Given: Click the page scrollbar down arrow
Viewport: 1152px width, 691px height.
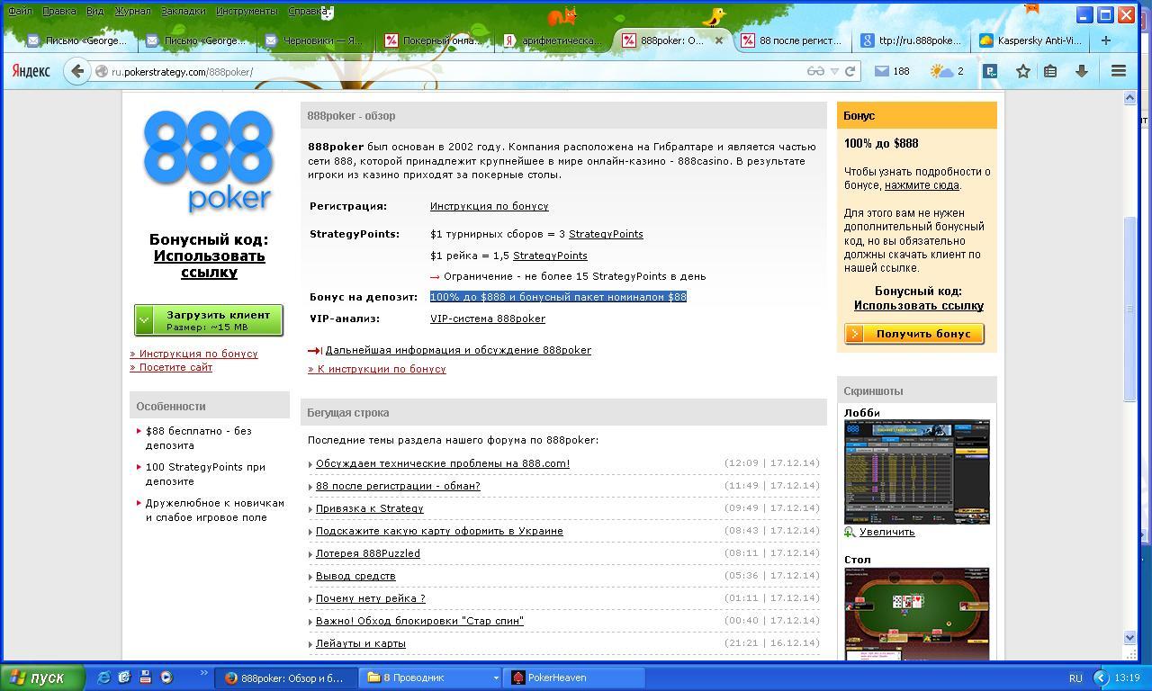Looking at the screenshot, I should click(x=1130, y=638).
